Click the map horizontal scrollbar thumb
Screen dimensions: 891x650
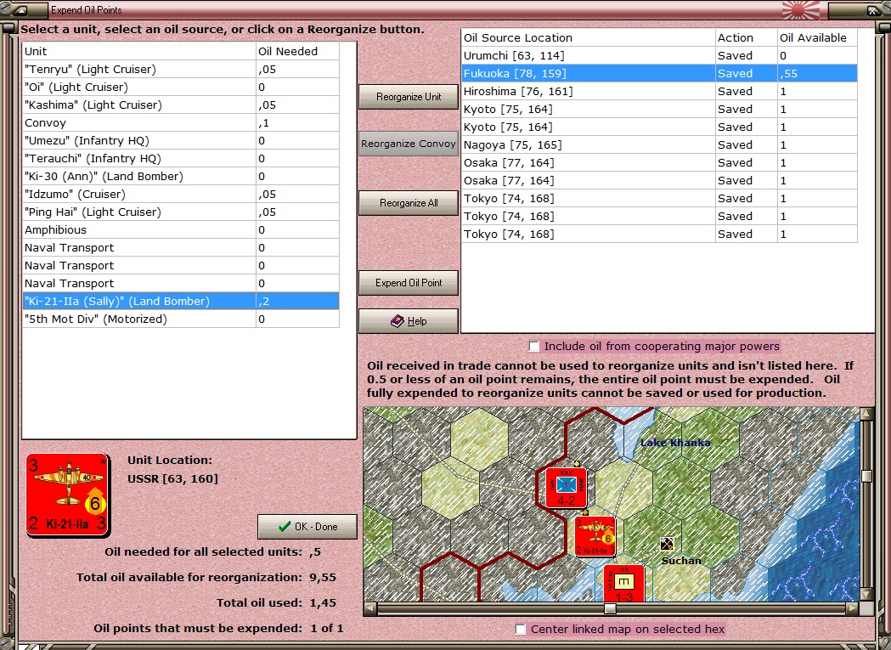click(x=610, y=608)
